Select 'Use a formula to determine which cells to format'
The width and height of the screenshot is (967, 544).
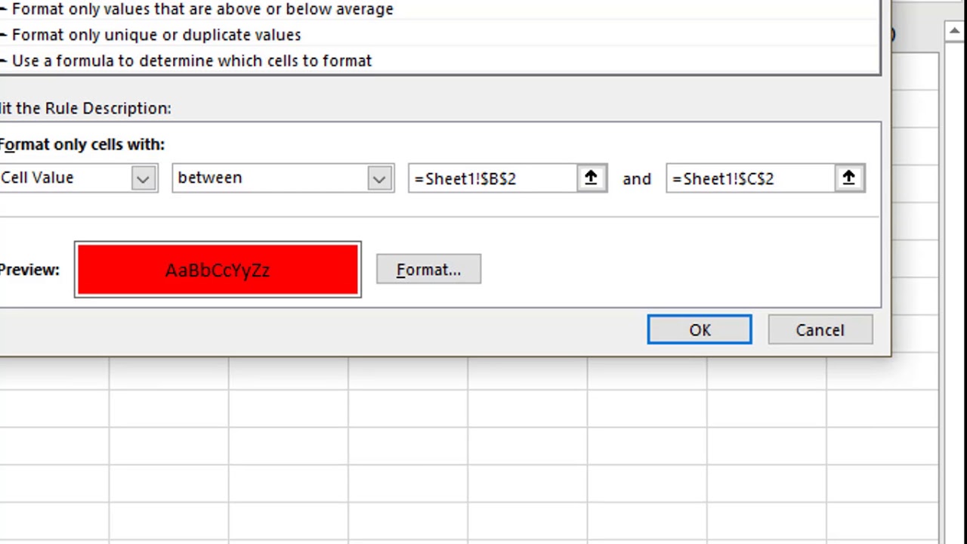[x=440, y=60]
